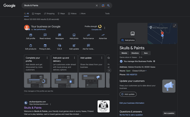Open the Add update suggestion card
The image size is (190, 117).
click(92, 71)
